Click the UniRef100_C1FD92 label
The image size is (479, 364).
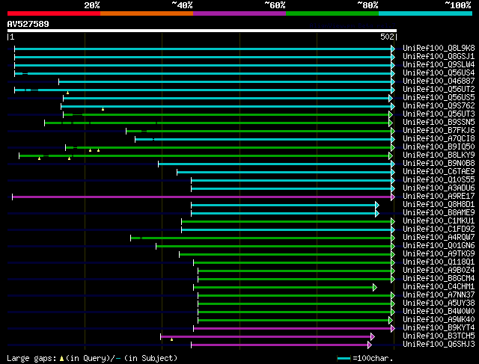tap(439, 229)
